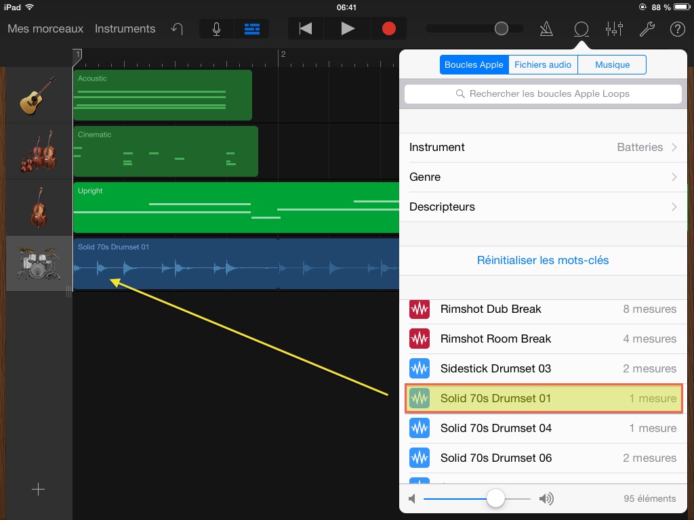Select the Cinematic strings track icon
Screen dimensions: 694x520
coord(39,151)
